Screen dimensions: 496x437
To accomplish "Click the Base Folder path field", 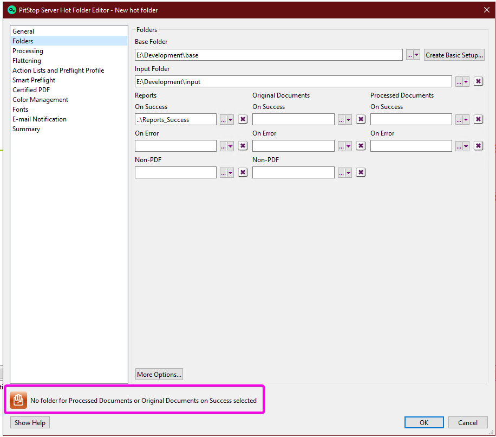I will [x=269, y=55].
